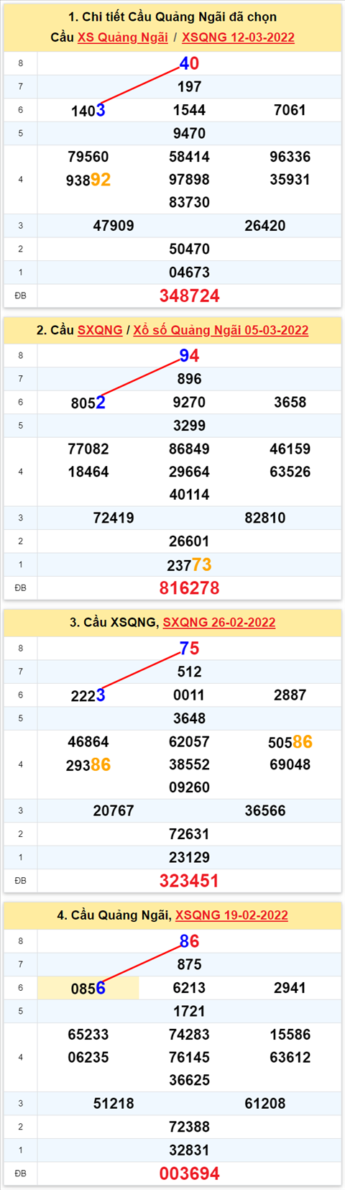This screenshot has width=345, height=1190.
Task: Select prize 7 number 875
Action: point(189,964)
